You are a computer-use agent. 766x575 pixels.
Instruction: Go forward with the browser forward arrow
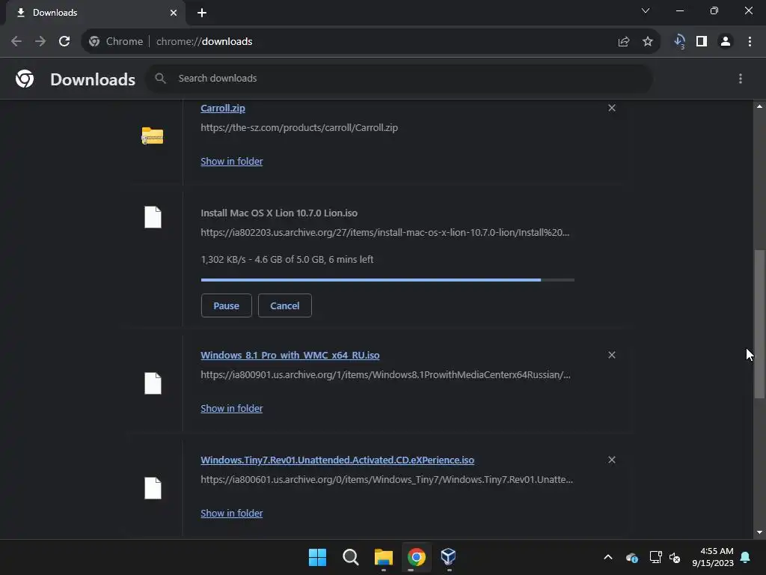pos(40,42)
